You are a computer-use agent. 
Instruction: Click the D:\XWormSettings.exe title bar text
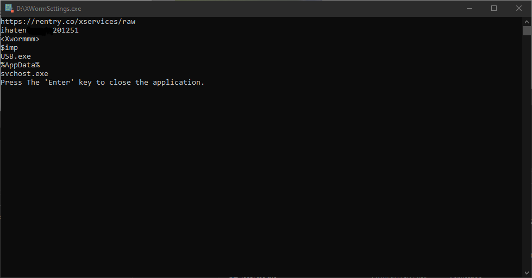click(48, 9)
